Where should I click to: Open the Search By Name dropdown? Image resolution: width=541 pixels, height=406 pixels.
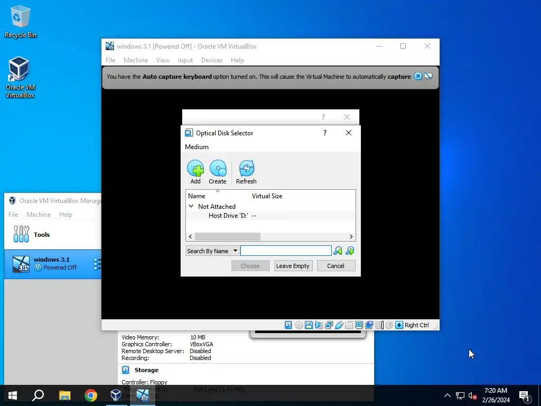click(x=212, y=251)
